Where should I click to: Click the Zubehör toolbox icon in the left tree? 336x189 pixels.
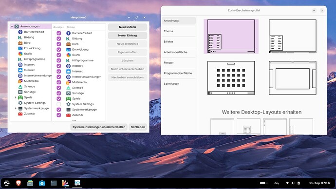(x=20, y=113)
